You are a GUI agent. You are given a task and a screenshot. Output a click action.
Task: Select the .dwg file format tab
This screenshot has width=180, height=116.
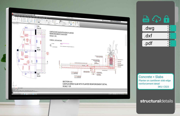click(x=159, y=28)
